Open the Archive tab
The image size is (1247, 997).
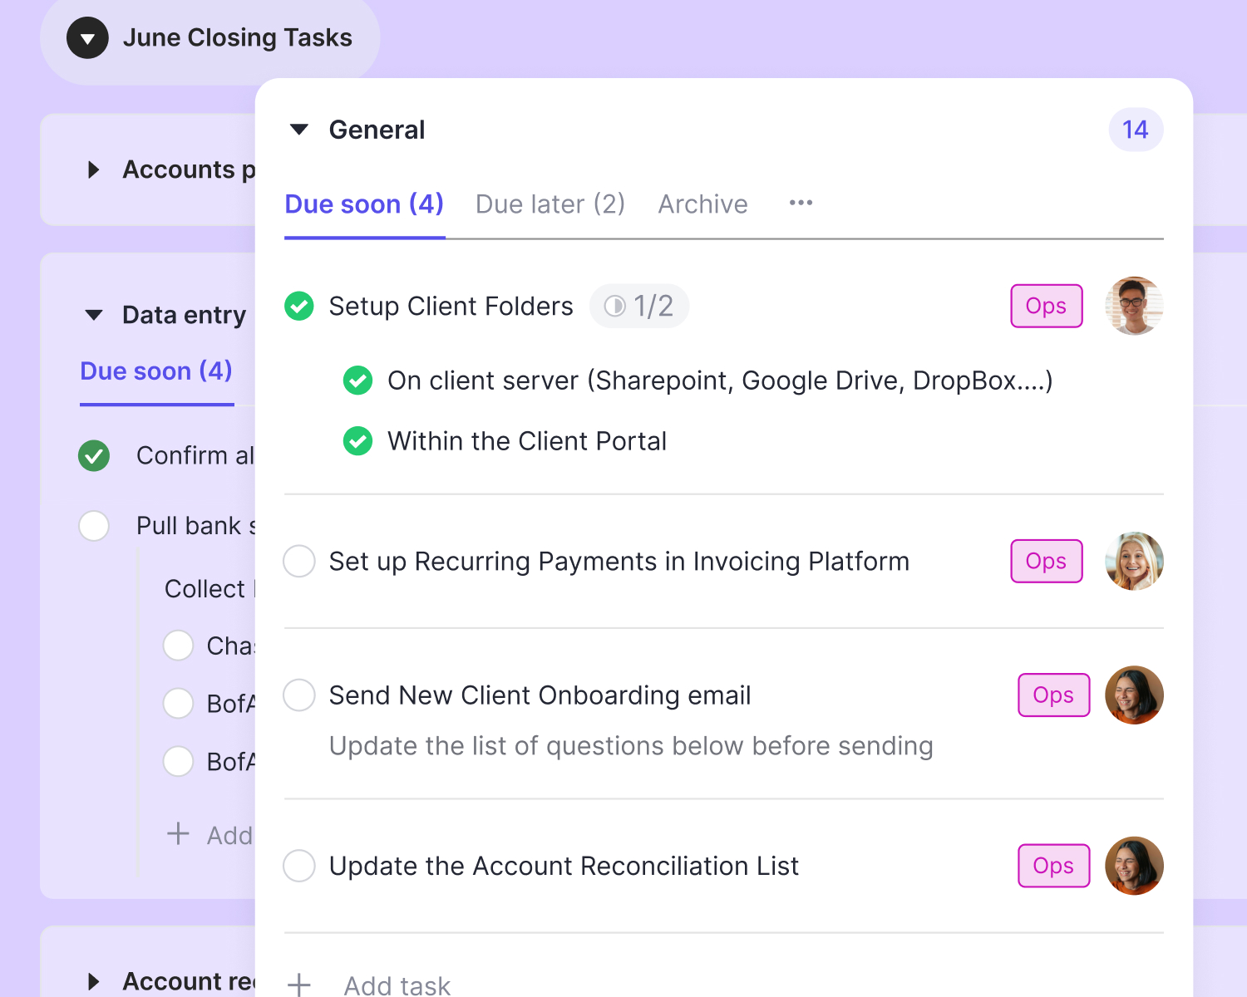click(x=702, y=204)
